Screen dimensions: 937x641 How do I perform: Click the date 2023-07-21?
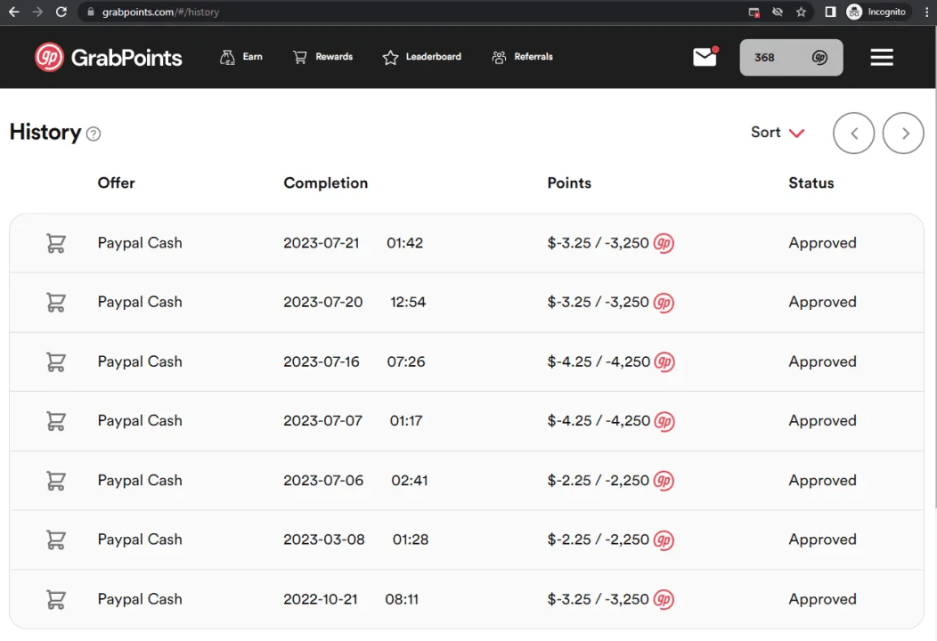(x=322, y=243)
